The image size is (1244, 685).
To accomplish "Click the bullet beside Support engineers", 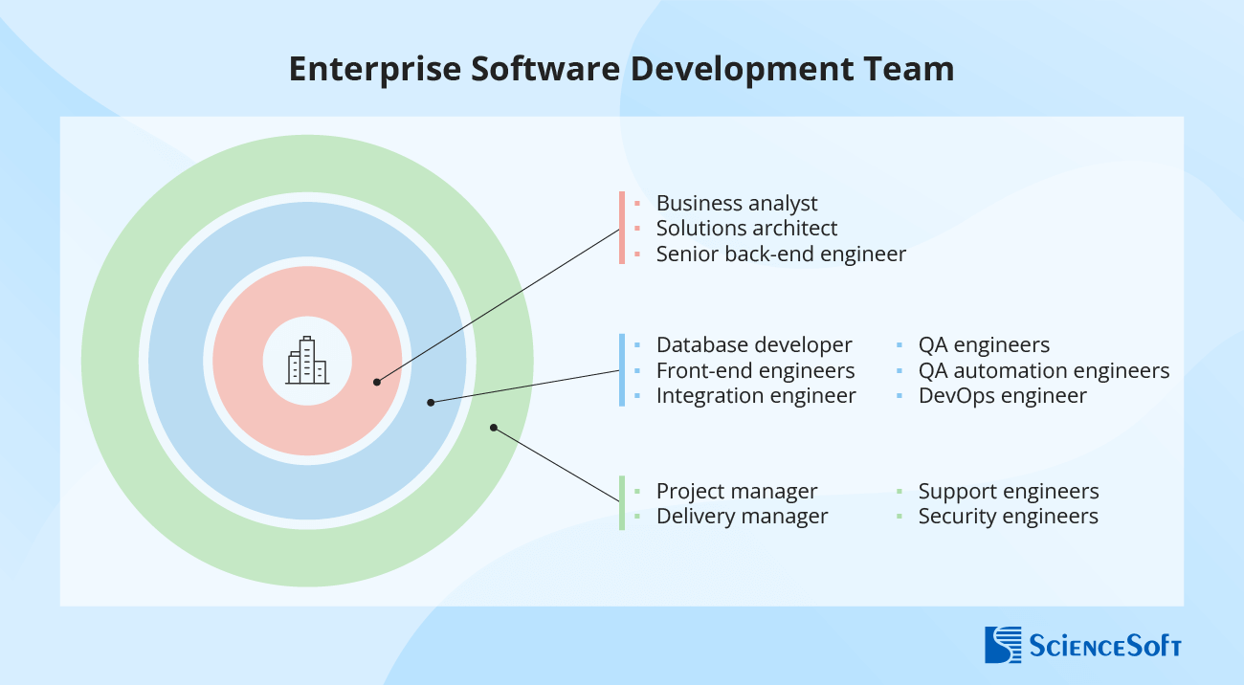I will (900, 491).
